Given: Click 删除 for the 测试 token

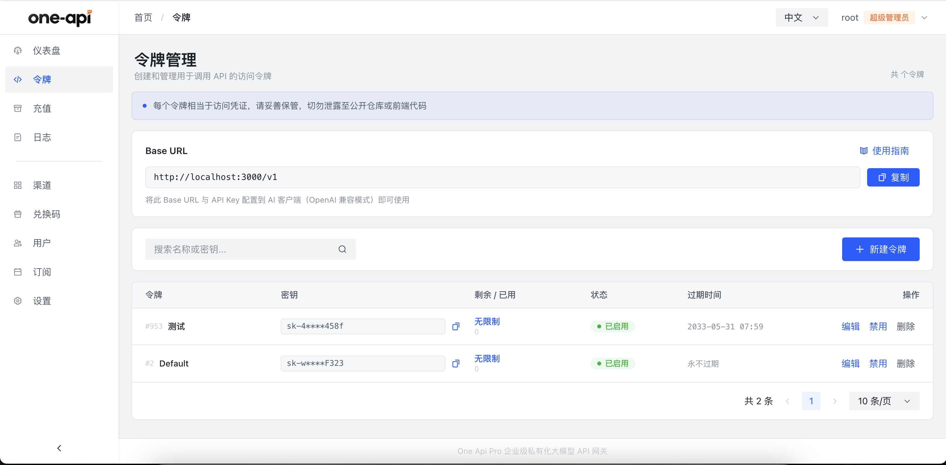Looking at the screenshot, I should point(906,326).
